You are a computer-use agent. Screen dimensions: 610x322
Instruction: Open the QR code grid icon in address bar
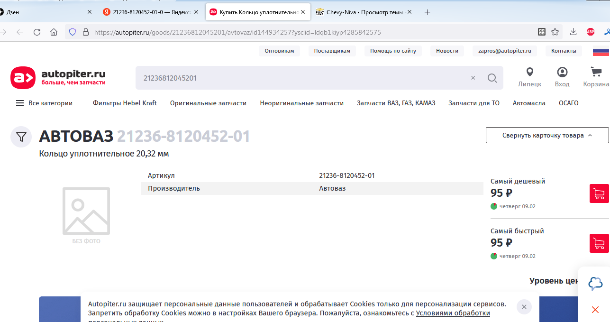542,32
